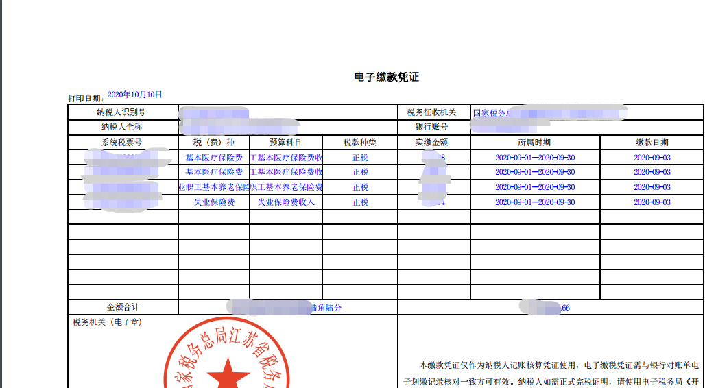Click the document title 电子缴款凭证
705x388 pixels.
(386, 77)
